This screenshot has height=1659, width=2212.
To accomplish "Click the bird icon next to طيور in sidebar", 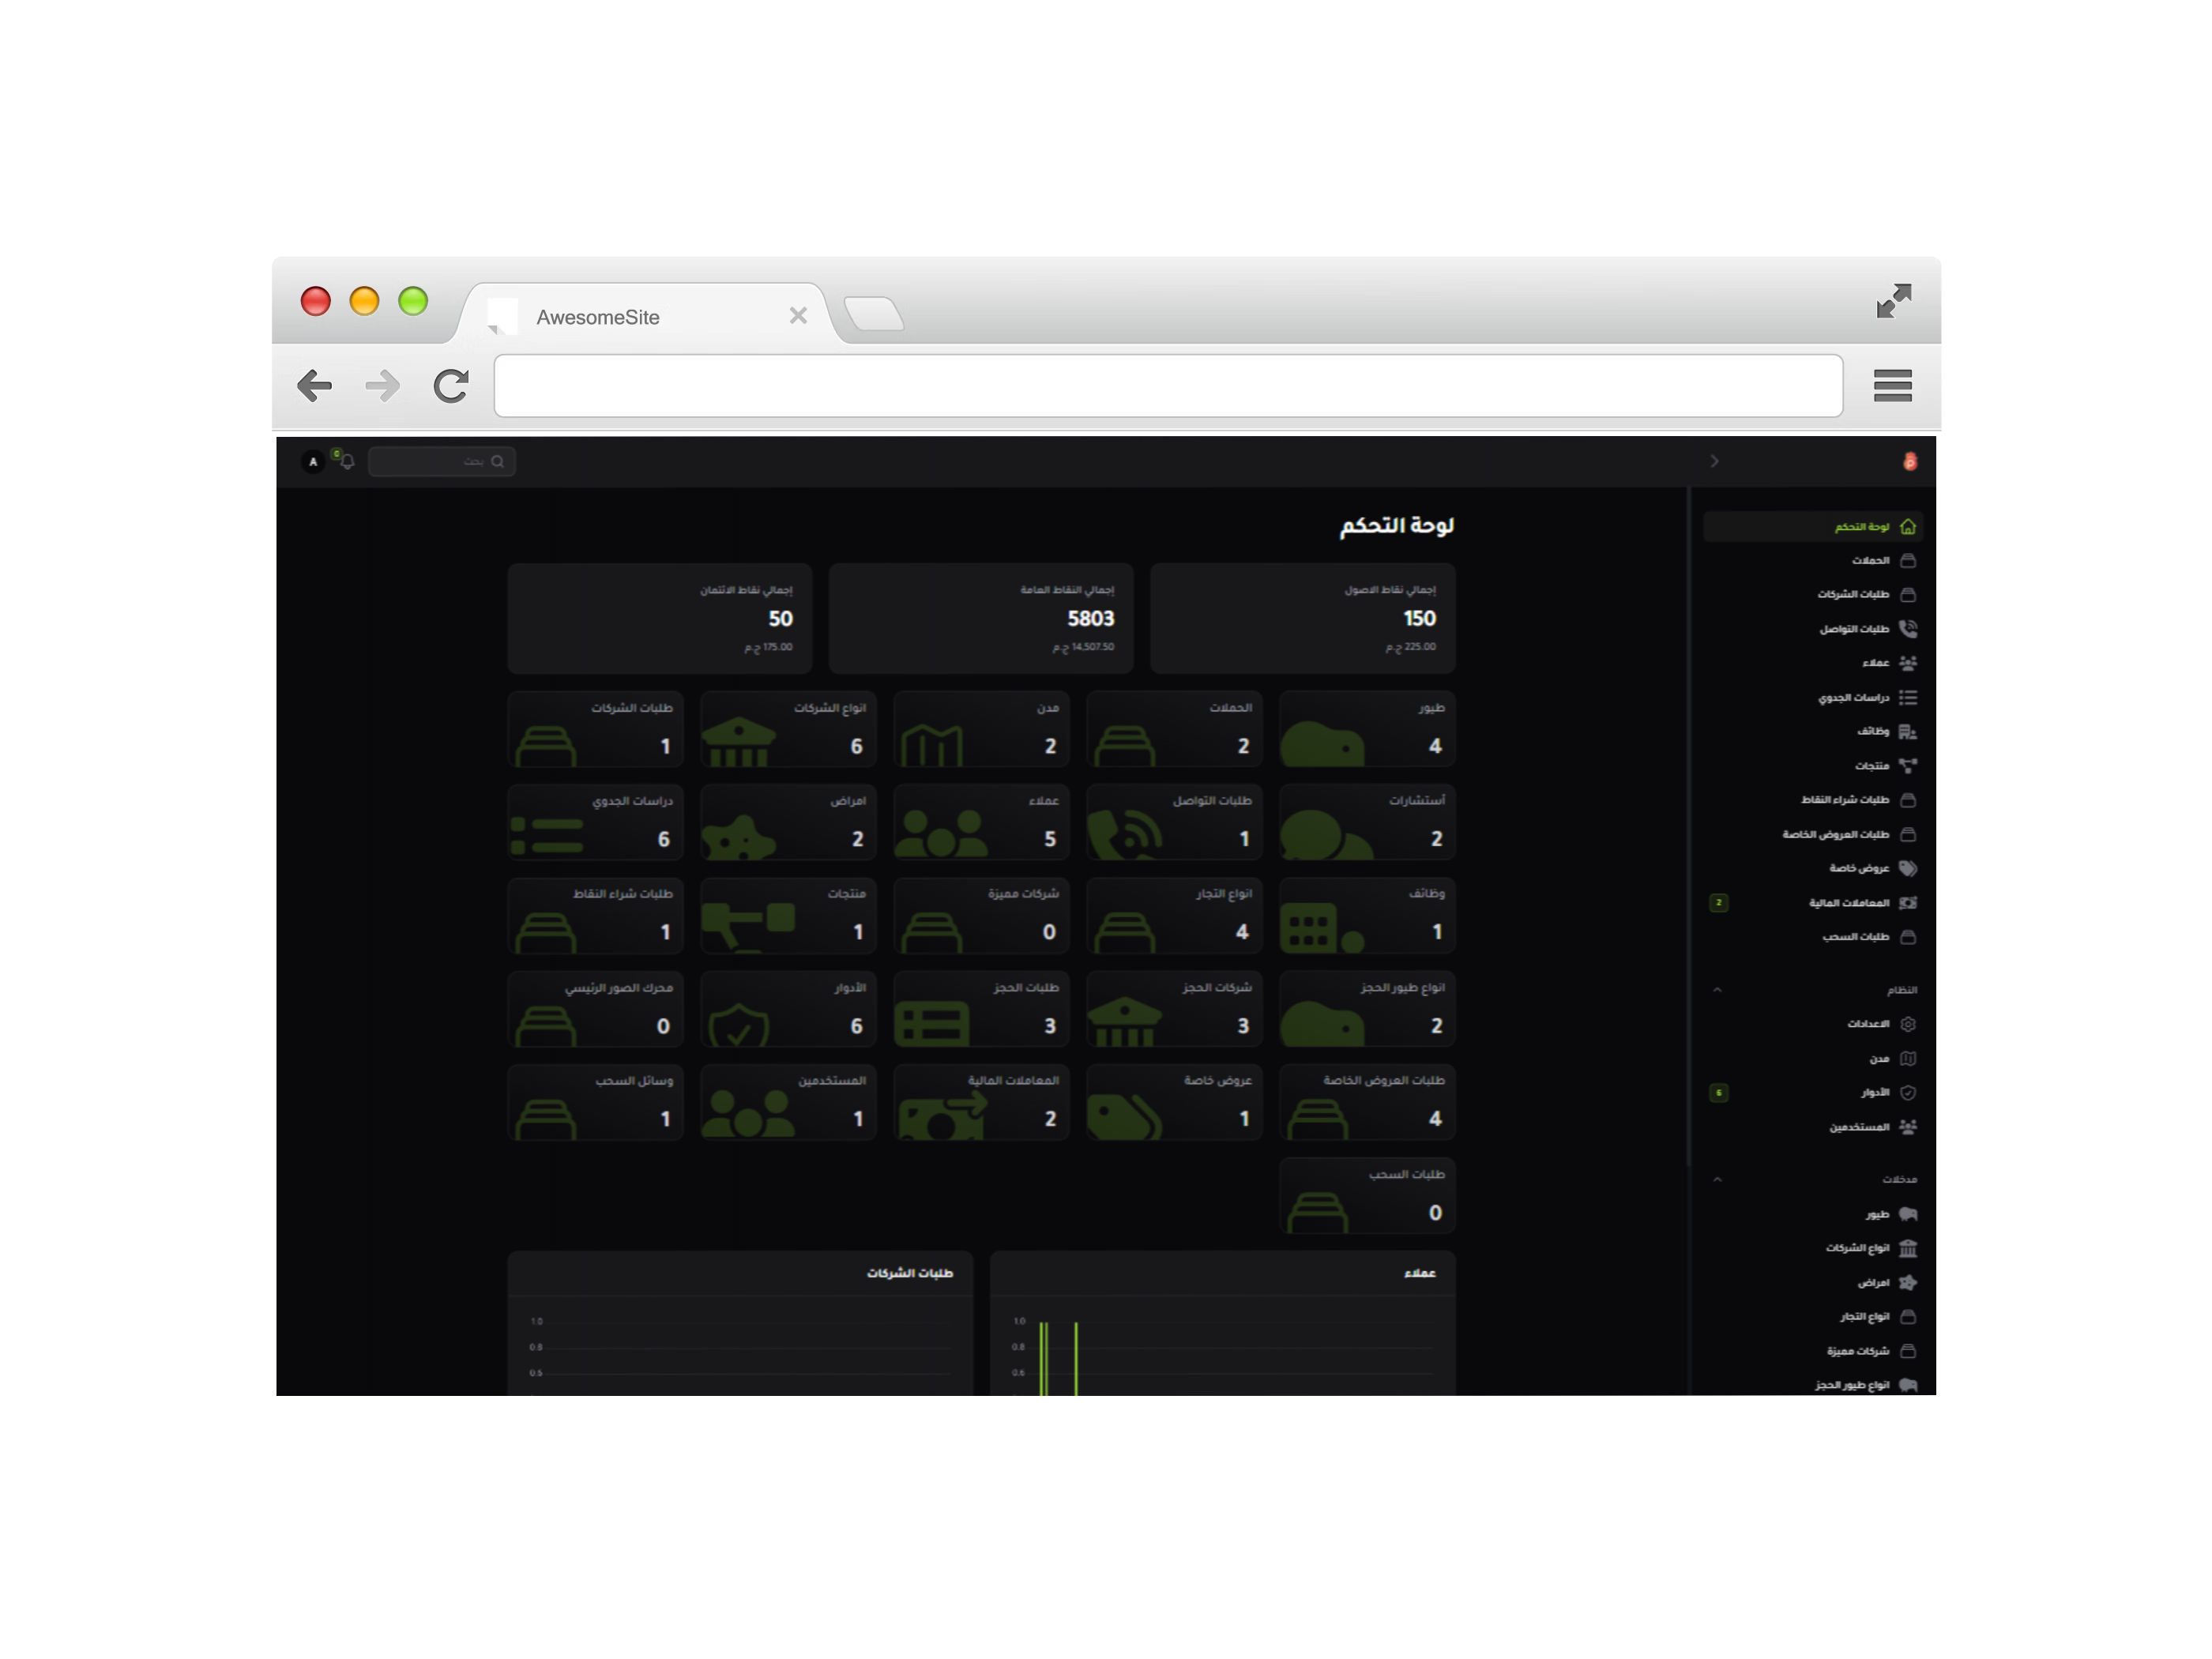I will [1908, 1214].
